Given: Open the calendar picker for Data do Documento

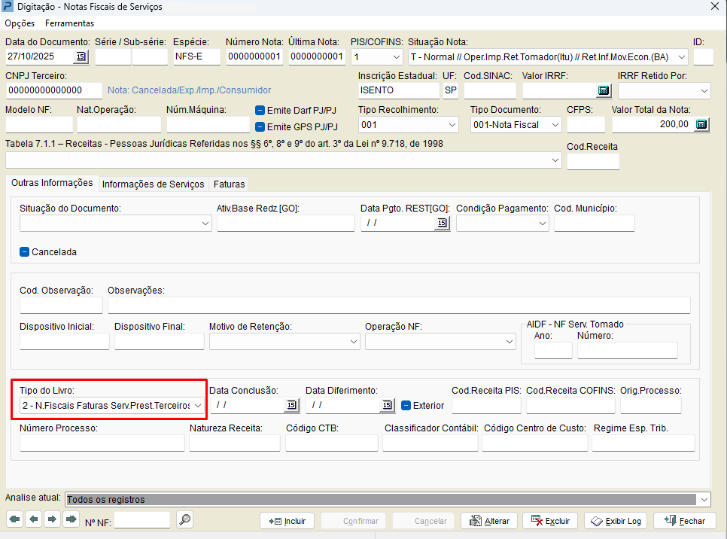Looking at the screenshot, I should [81, 57].
